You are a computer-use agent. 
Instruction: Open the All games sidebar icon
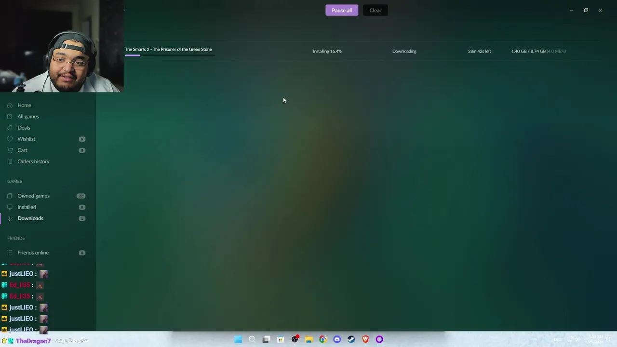10,116
